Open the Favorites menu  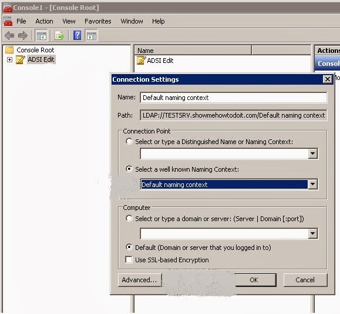point(98,21)
